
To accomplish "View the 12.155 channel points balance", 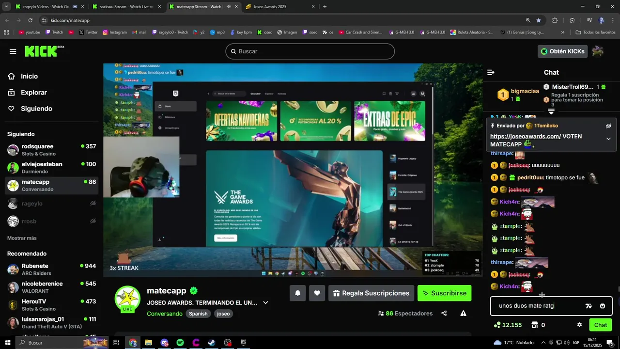I will [508, 325].
